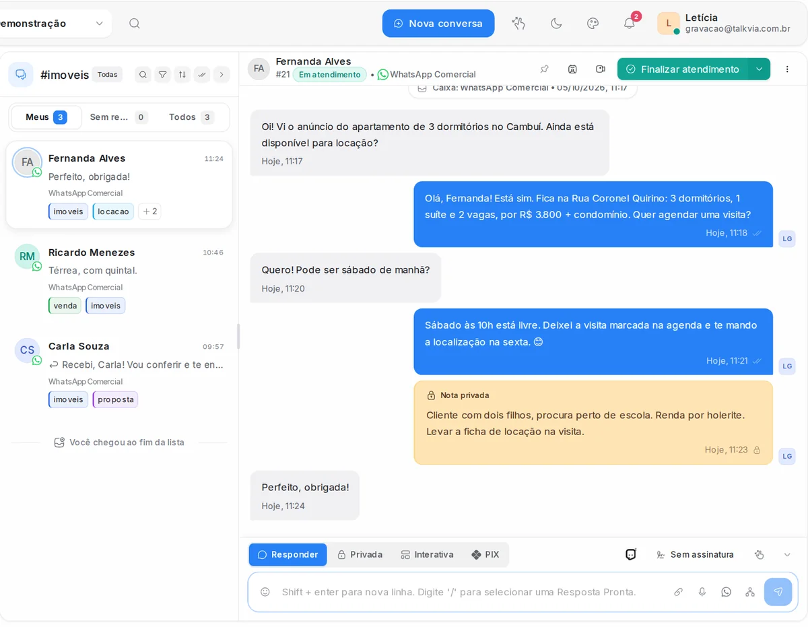Start video call with camera icon
The width and height of the screenshot is (808, 627).
point(601,69)
